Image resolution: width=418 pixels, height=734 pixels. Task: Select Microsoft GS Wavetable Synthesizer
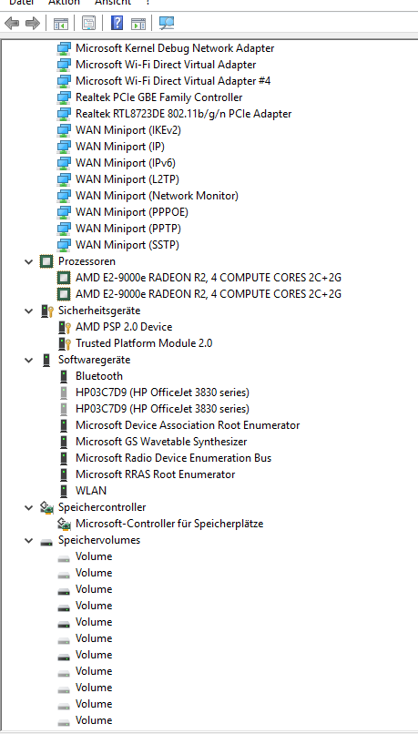tap(161, 442)
